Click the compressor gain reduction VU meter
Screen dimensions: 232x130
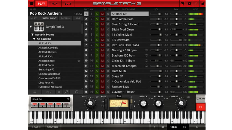point(119,103)
